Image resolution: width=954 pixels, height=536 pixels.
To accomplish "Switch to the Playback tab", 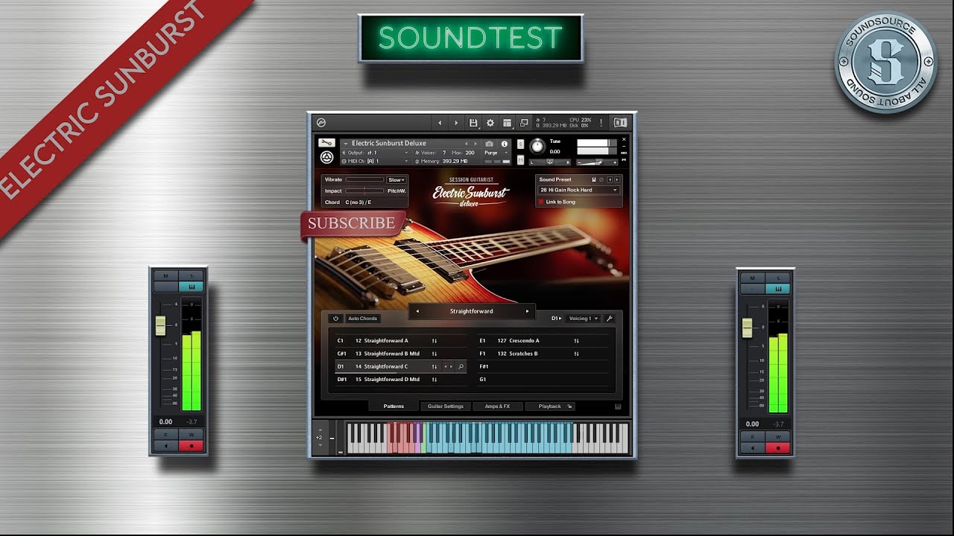I will (x=550, y=406).
